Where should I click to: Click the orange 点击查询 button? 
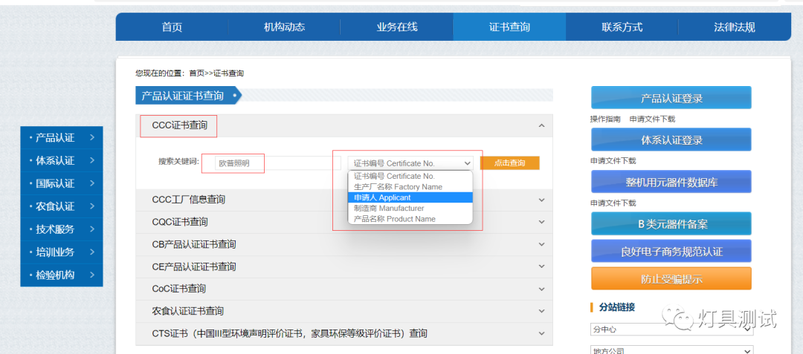[509, 163]
